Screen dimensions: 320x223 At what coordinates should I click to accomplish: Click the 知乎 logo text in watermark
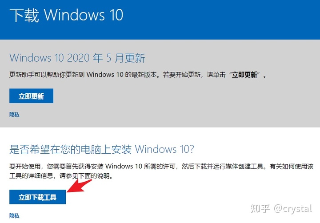pyautogui.click(x=260, y=209)
